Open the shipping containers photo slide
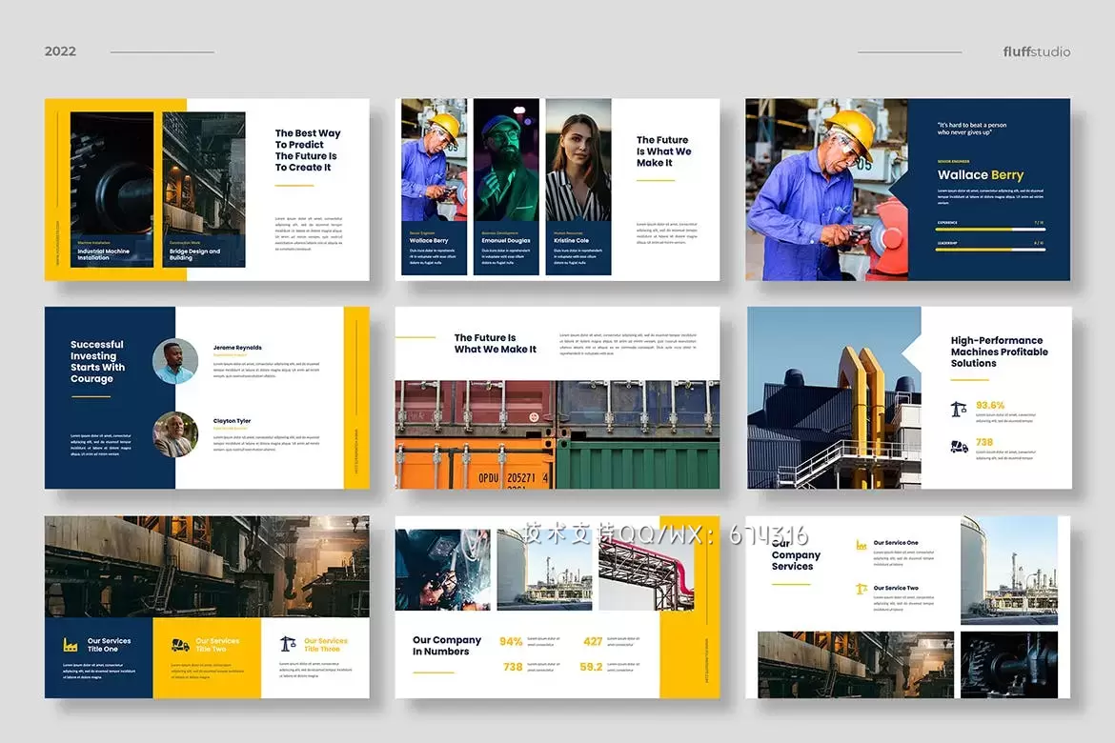This screenshot has height=743, width=1115. point(557,434)
